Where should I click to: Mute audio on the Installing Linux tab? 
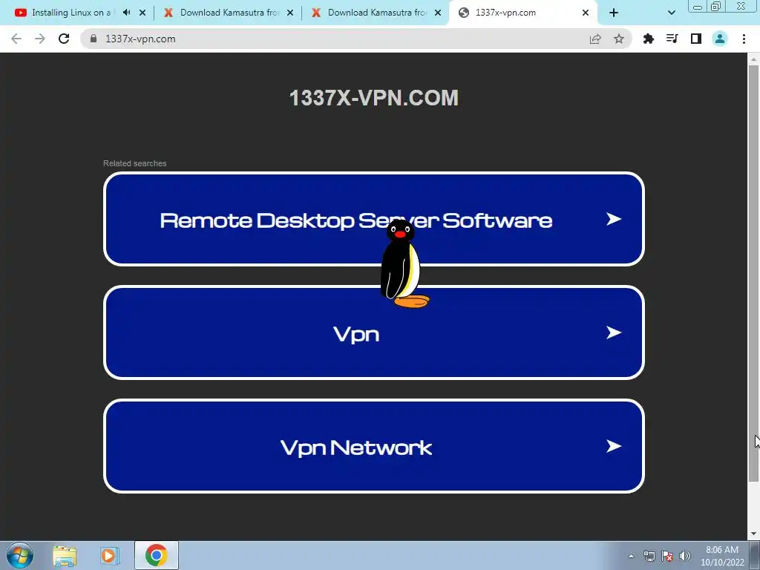[x=126, y=13]
